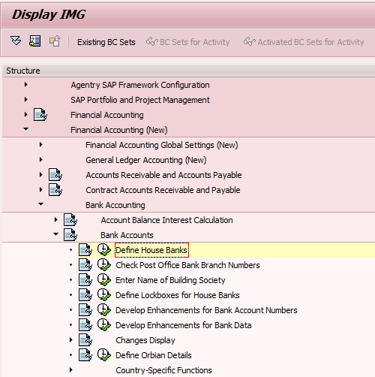Open documentation icon for Develop Enhancements for Bank Data
This screenshot has width=375, height=377.
[x=85, y=325]
